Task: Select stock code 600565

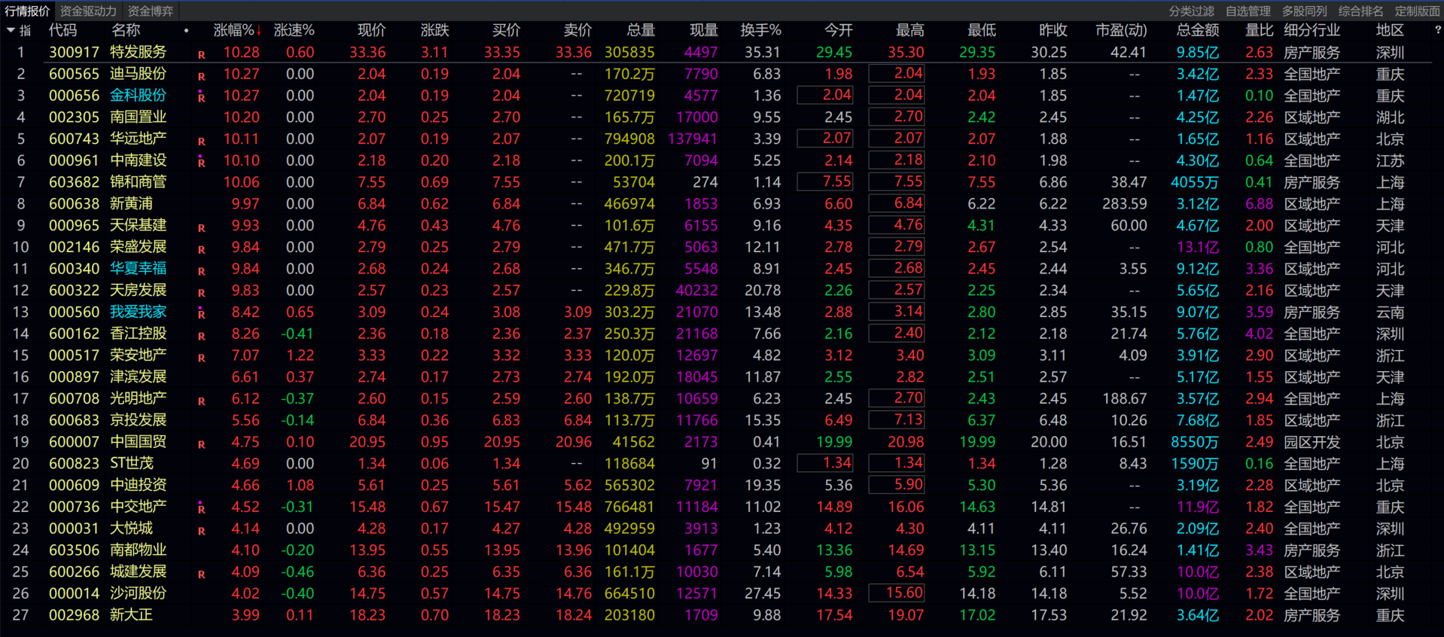Action: coord(74,75)
